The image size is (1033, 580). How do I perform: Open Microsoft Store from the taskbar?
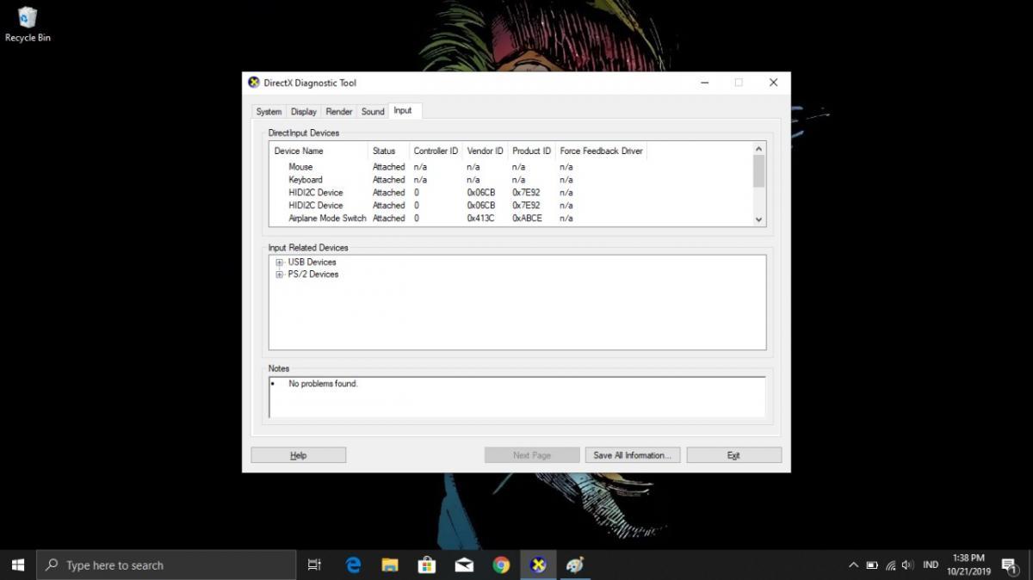tap(427, 565)
